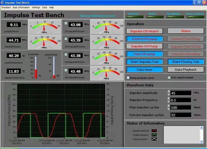The height and width of the screenshot is (149, 207).
Task: Click the Target pressure green legend icon
Action: tap(155, 135)
